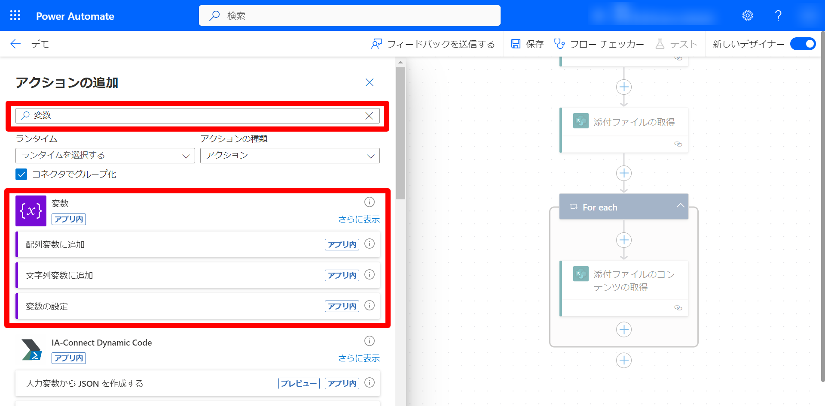Click the SharePoint icon on 添付ファイルの取得

tap(581, 121)
